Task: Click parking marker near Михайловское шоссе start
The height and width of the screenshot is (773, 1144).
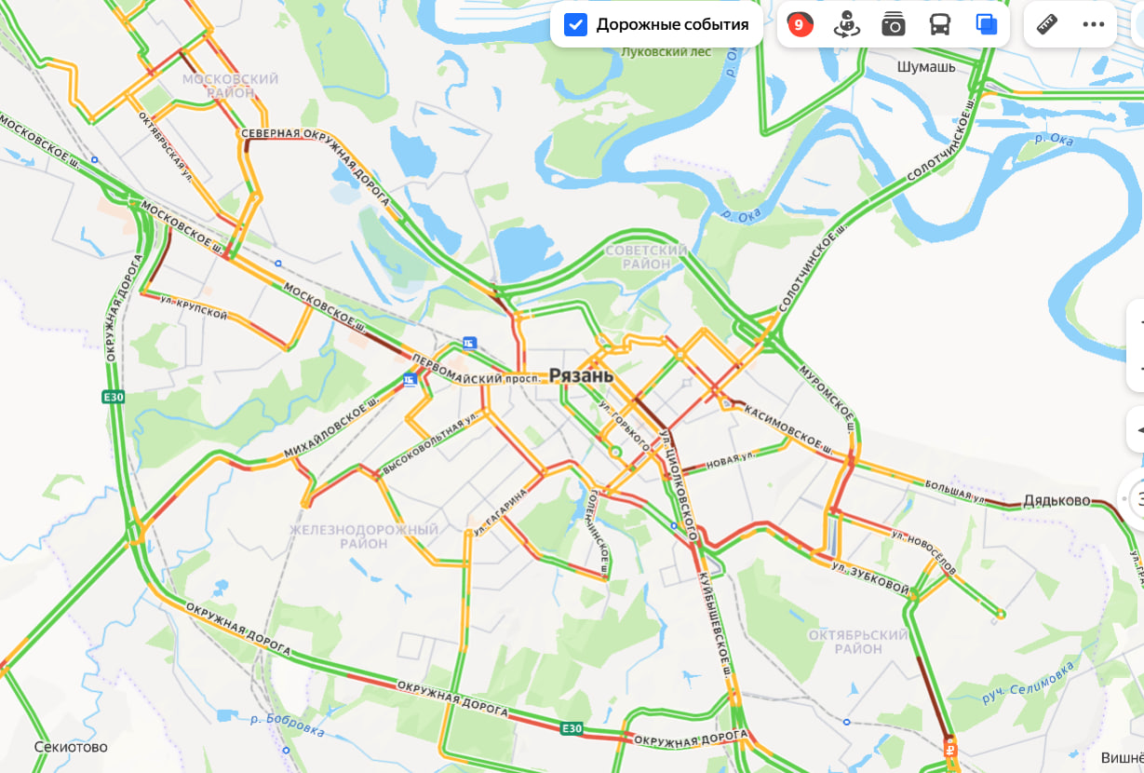Action: 410,380
